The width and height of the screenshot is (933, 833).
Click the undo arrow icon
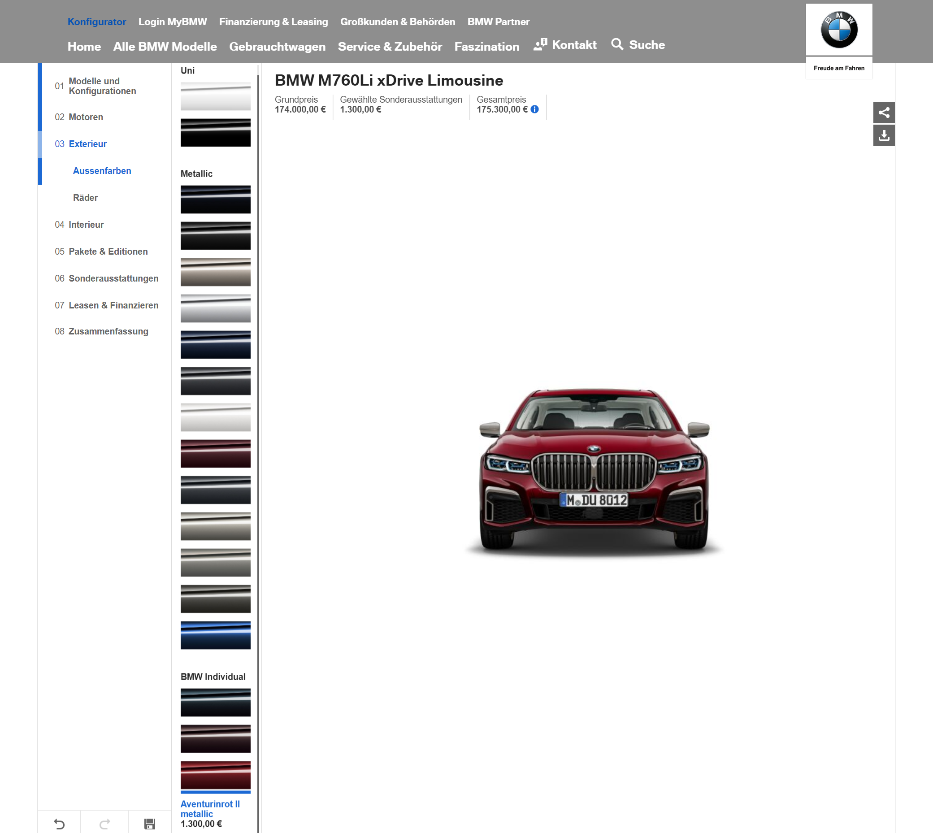(x=60, y=824)
